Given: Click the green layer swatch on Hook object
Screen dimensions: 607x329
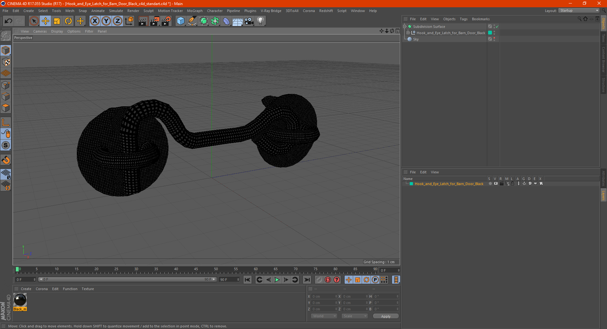Looking at the screenshot, I should pos(490,33).
